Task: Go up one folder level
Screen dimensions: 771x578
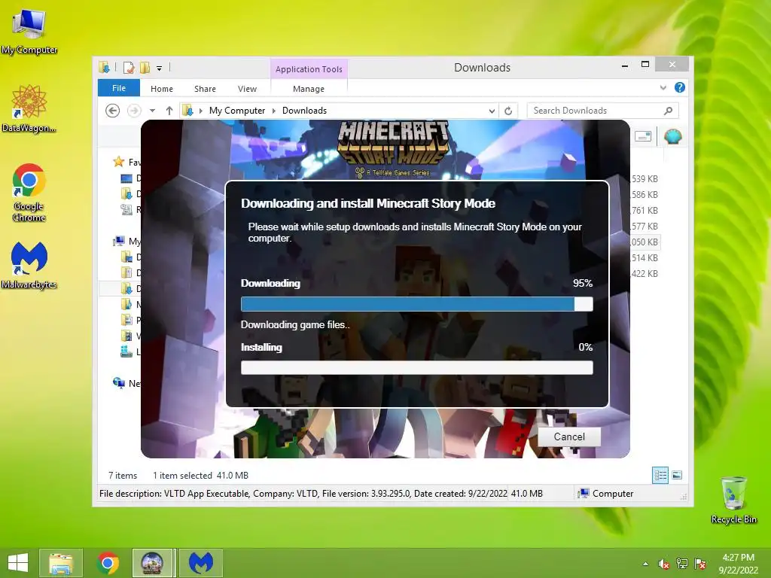Action: tap(169, 111)
